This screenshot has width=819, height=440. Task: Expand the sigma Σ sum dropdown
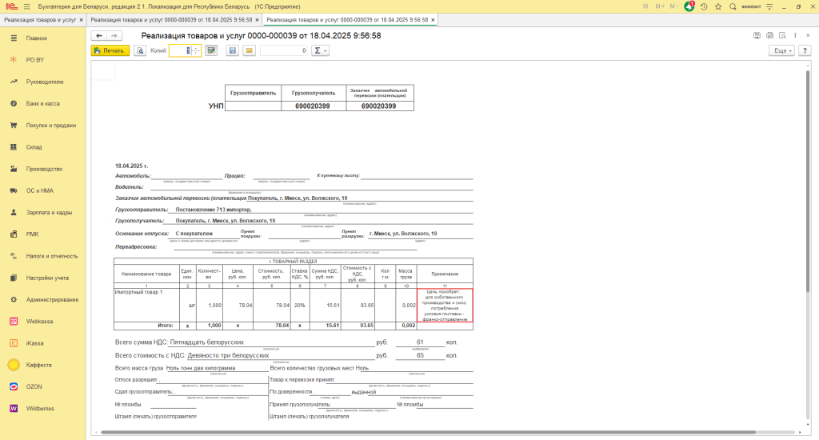click(320, 50)
